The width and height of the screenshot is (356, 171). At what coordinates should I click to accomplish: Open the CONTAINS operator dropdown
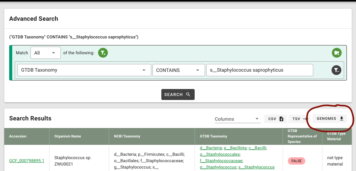(179, 70)
